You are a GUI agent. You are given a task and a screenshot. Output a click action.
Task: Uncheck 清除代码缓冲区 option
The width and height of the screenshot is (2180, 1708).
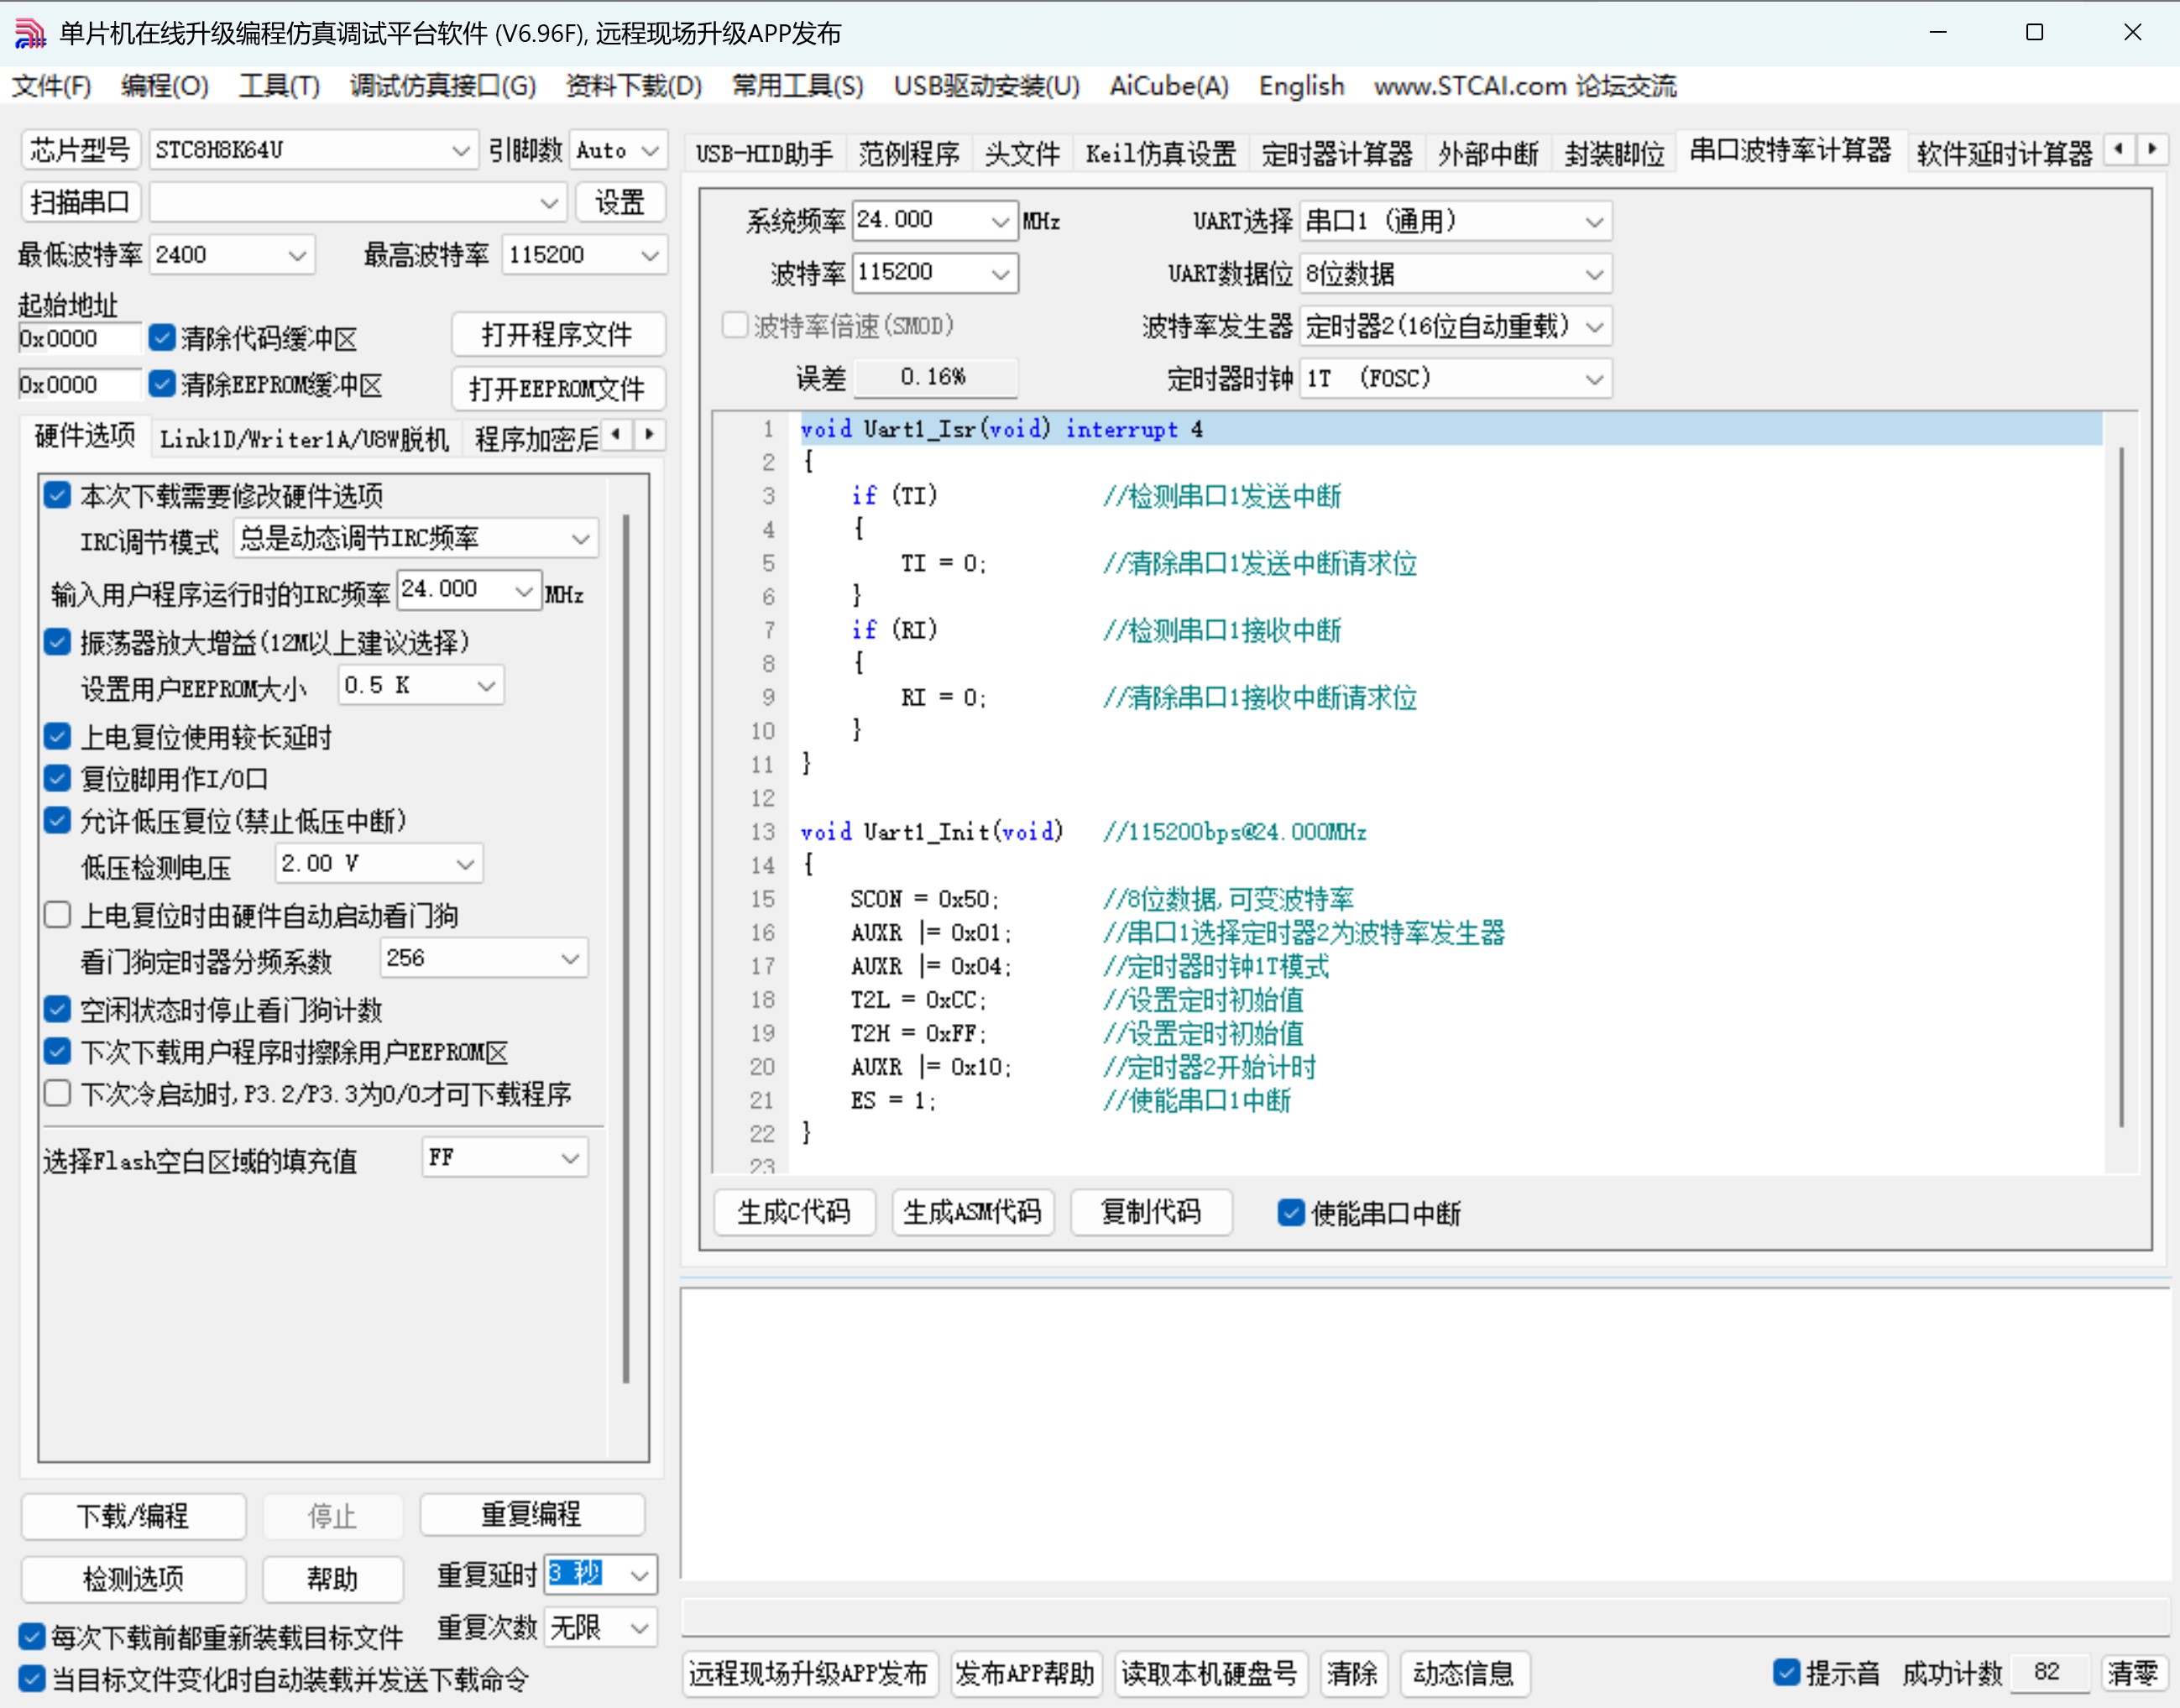coord(163,338)
